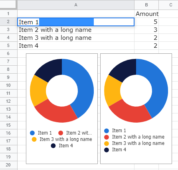Select row 5 header

8,45
